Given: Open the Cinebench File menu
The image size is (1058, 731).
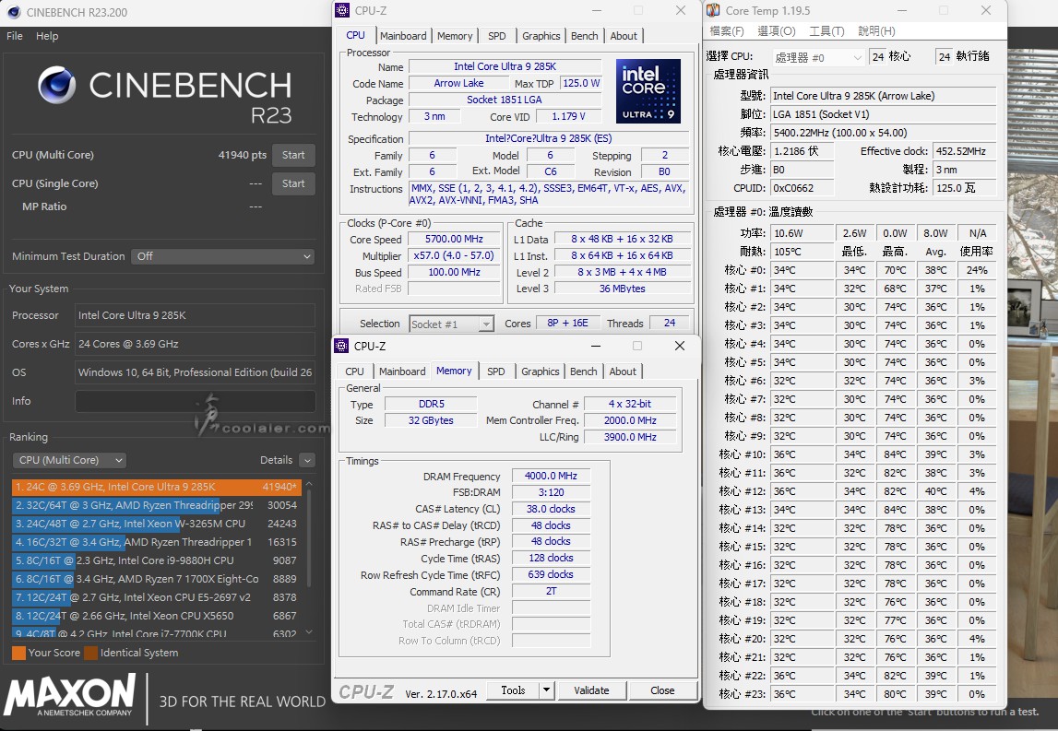Looking at the screenshot, I should point(15,36).
